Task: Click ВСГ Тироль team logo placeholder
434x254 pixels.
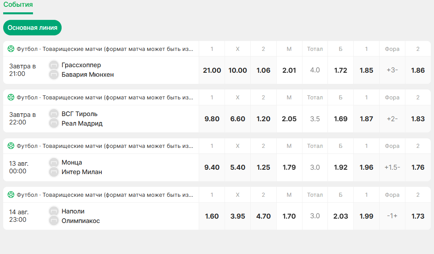Action: 54,114
